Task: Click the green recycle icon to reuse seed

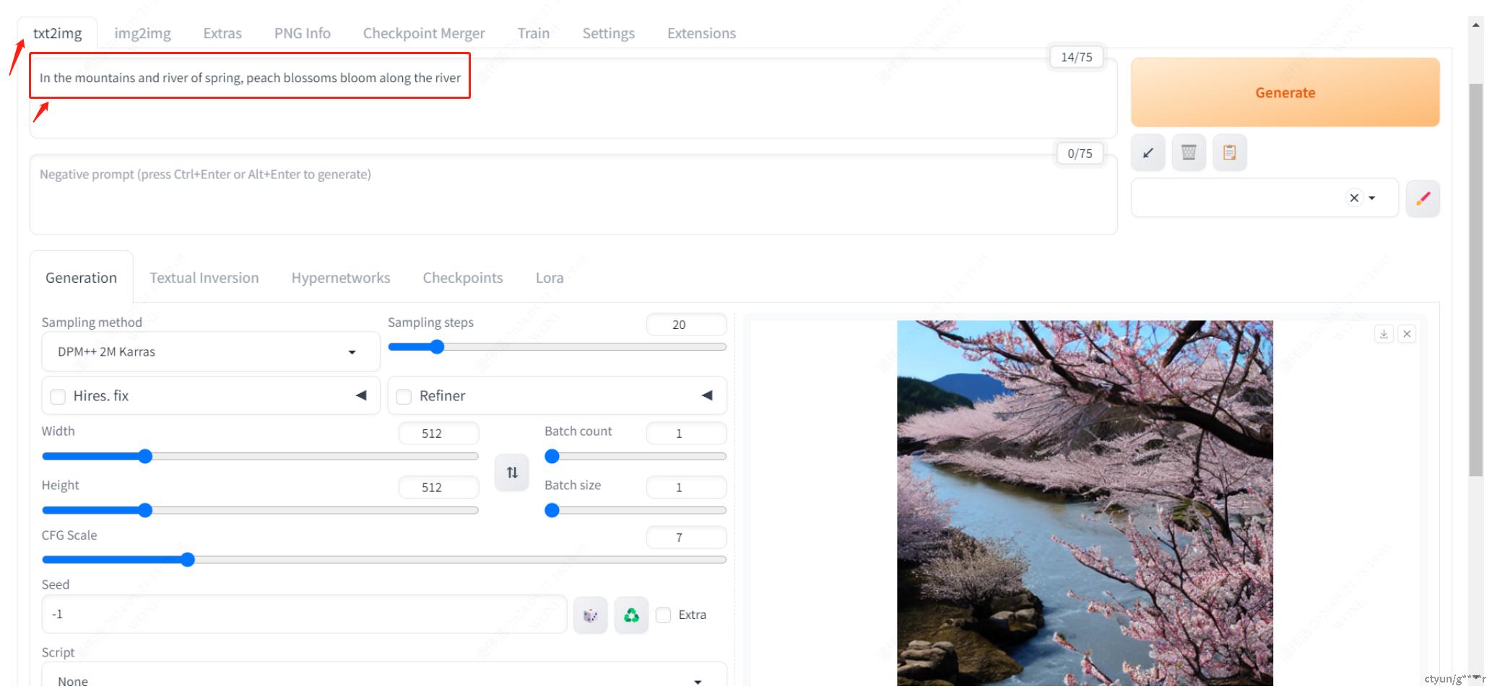Action: click(x=631, y=615)
